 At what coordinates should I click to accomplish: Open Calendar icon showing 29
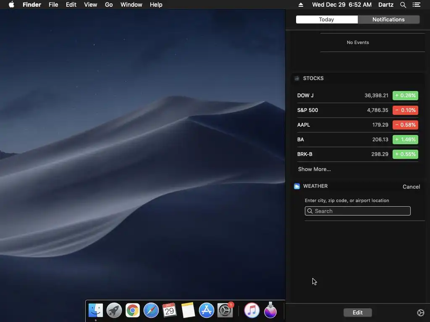tap(169, 311)
